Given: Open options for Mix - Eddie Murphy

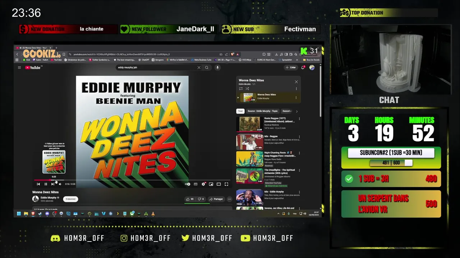Looking at the screenshot, I should point(299,192).
